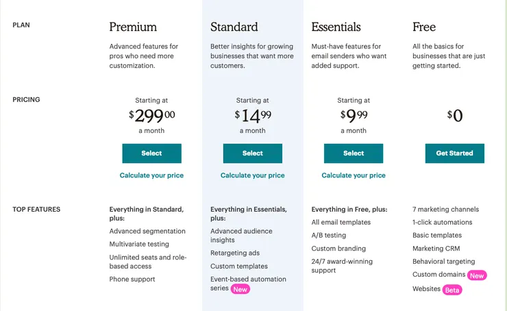Open Calculate your price under Essentials
Screen dimensions: 507x311
pyautogui.click(x=354, y=175)
